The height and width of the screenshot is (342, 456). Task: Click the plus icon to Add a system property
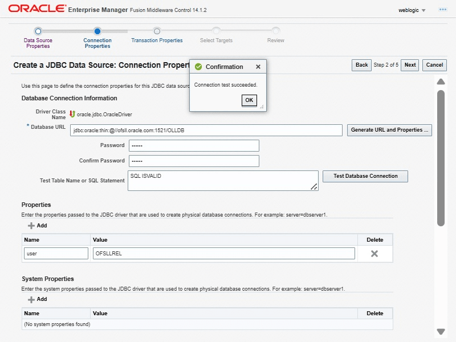(31, 299)
